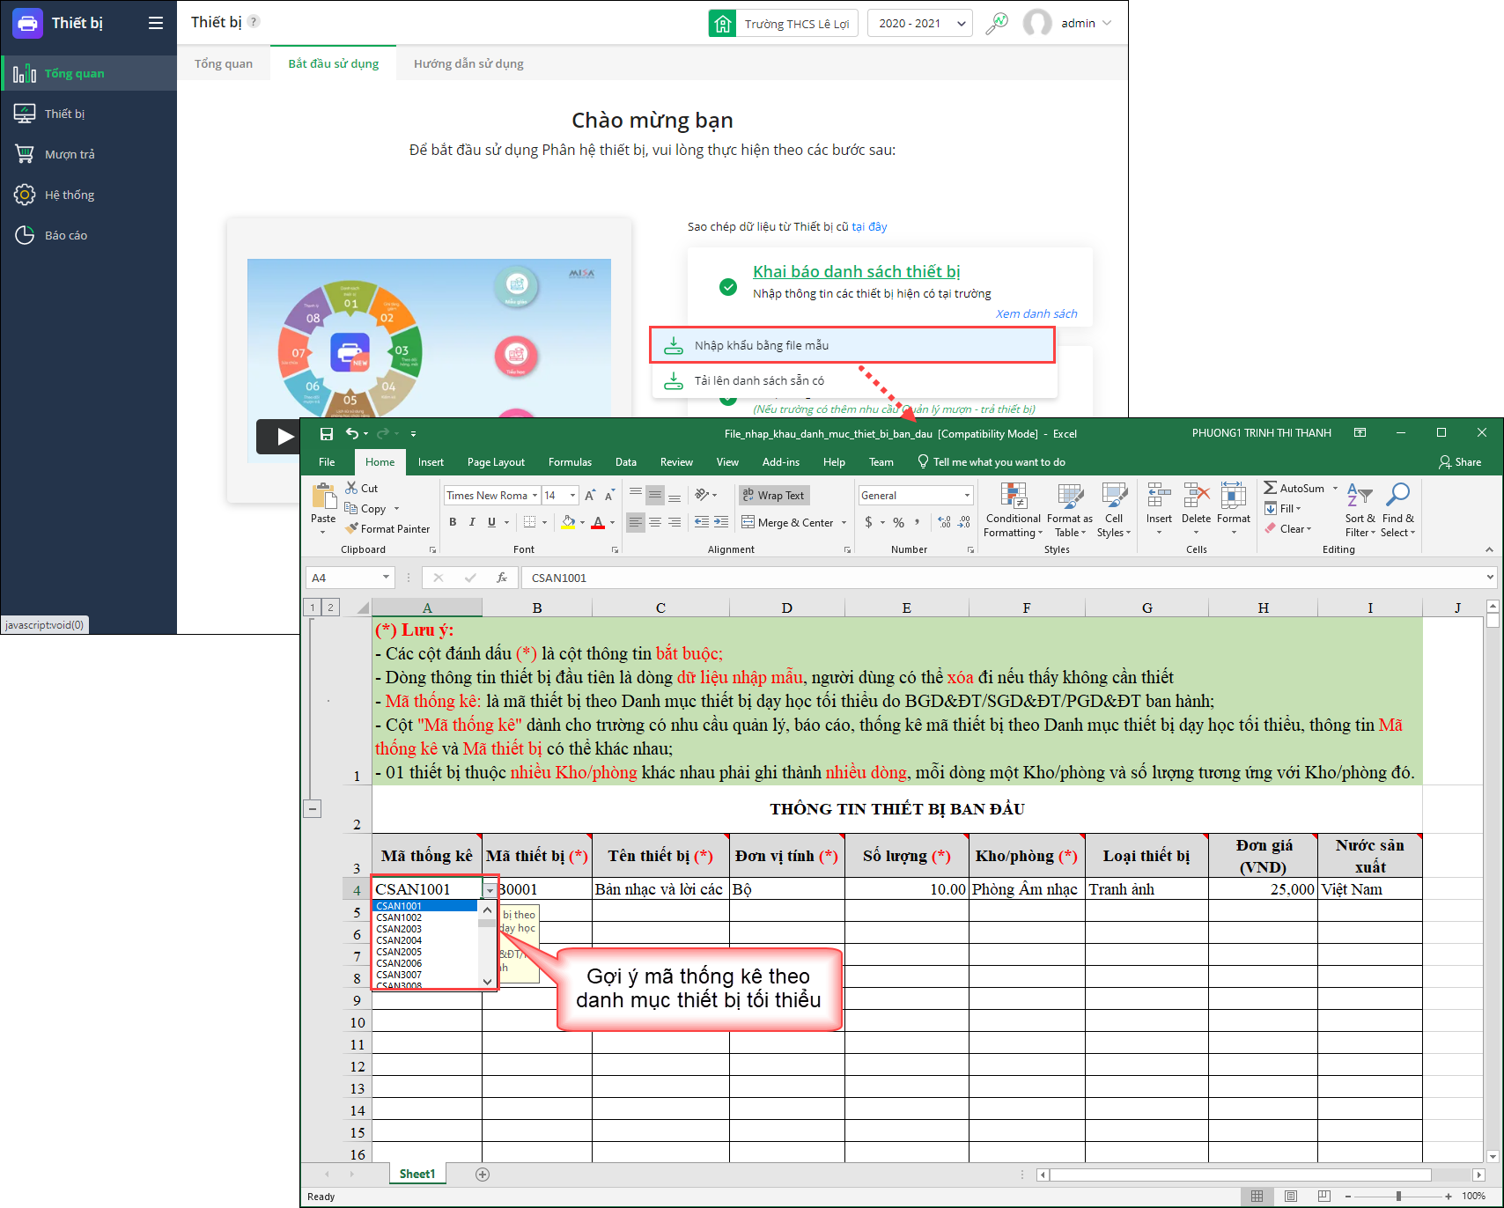1504x1208 pixels.
Task: Click the Format Painter tool
Action: pos(387,529)
